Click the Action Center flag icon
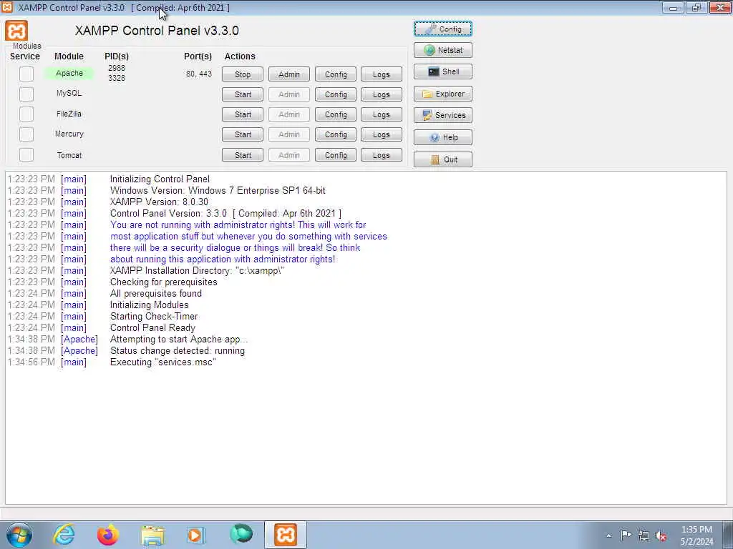Viewport: 733px width, 549px height. pyautogui.click(x=626, y=535)
